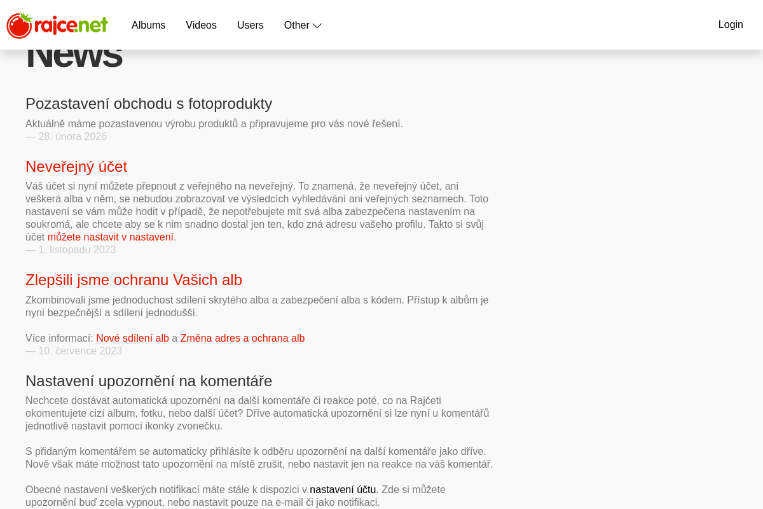Click the Pozastavení obchodu s fotoprodukty heading
Viewport: 763px width, 509px height.
[x=149, y=104]
